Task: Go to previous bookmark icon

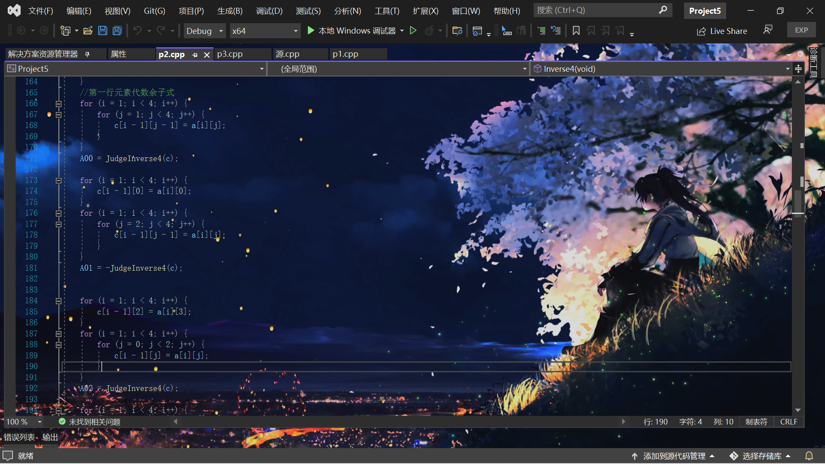Action: [x=591, y=31]
